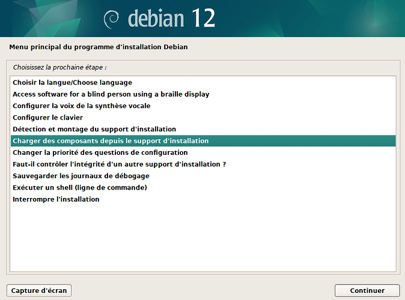Click empty white area below the menu list

[203, 238]
